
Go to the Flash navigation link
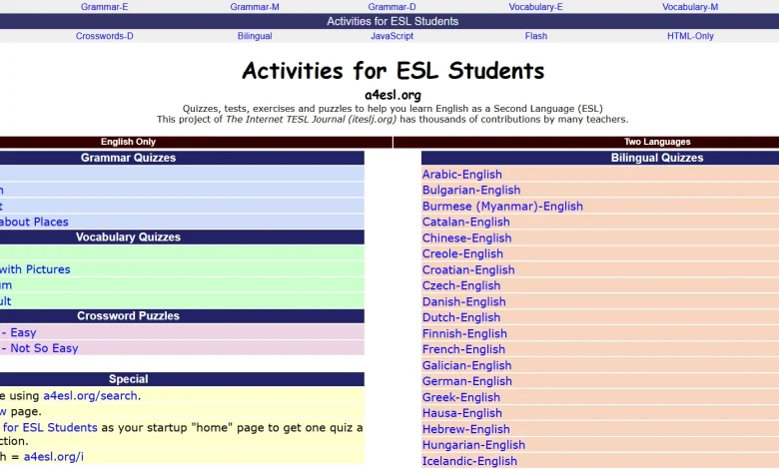coord(535,36)
